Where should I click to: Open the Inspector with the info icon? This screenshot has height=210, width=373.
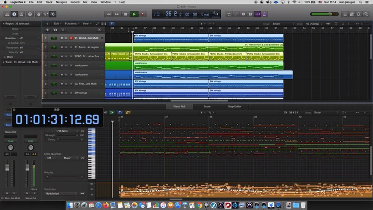click(x=14, y=14)
